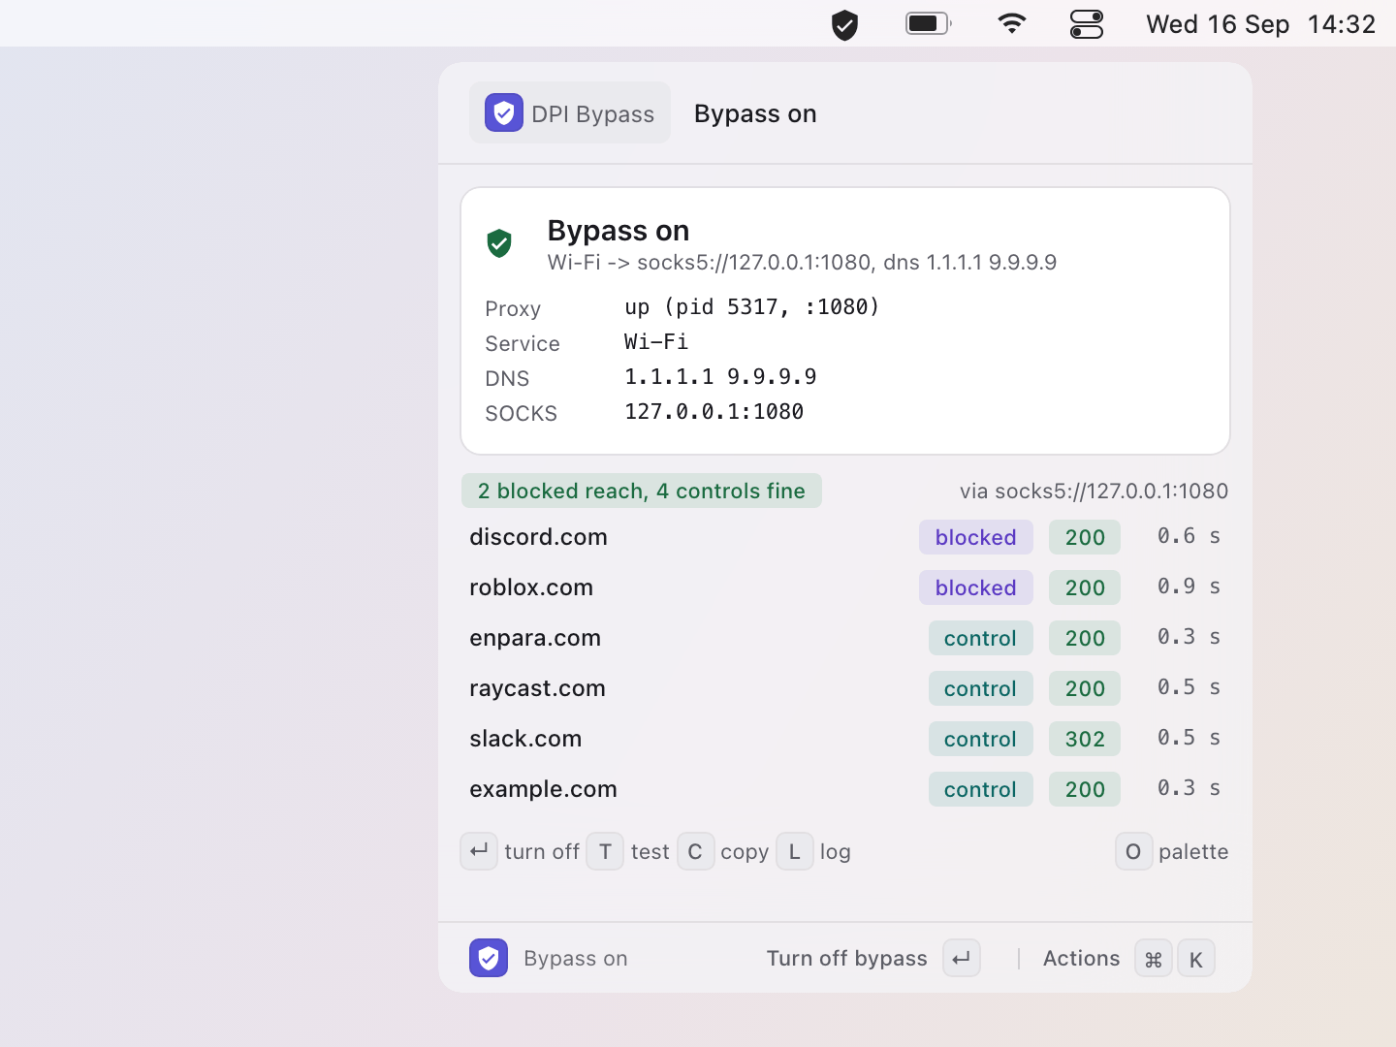This screenshot has width=1396, height=1047.
Task: Click the 2 blocked reach, 4 controls fine badge
Action: pos(642,491)
